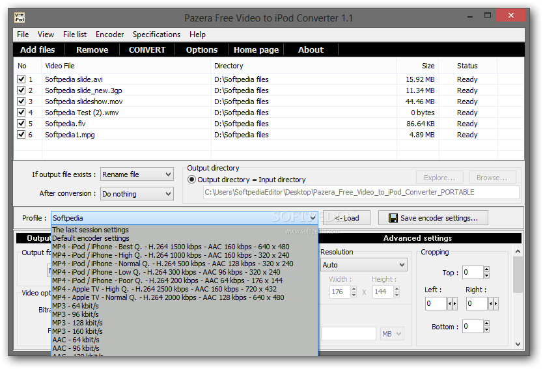Screen dimensions: 543x369
Task: Select Default encoder settings profile
Action: [x=184, y=238]
